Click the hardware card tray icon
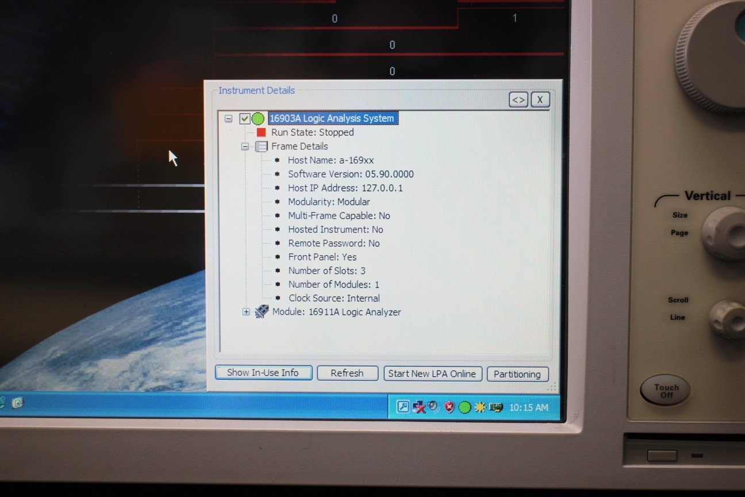 (x=496, y=407)
